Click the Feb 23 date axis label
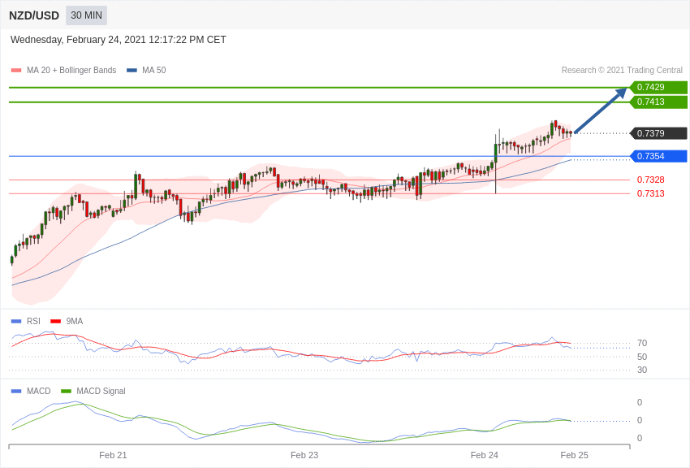The height and width of the screenshot is (468, 690). click(x=304, y=455)
